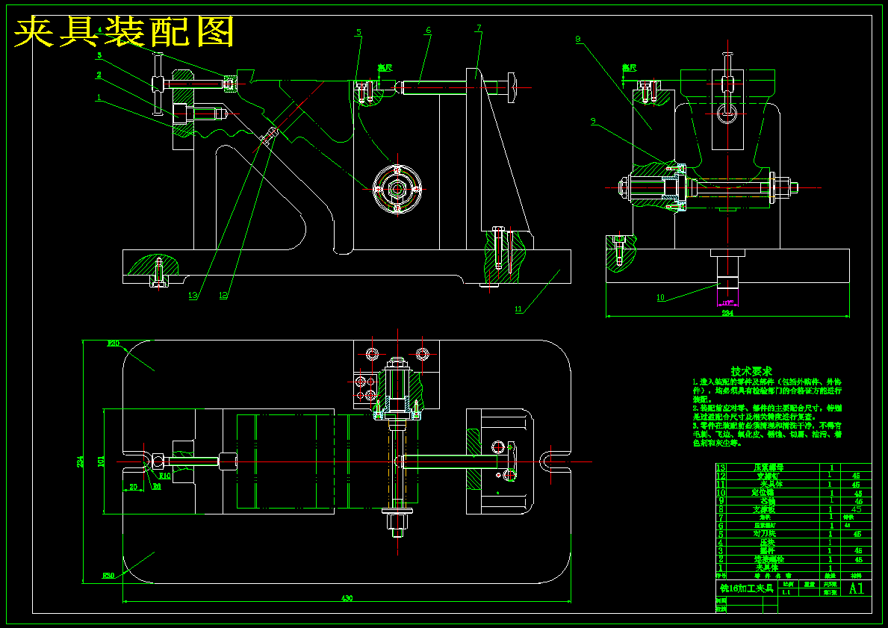
Task: Click 定位键 in parts list row 10
Action: 763,493
